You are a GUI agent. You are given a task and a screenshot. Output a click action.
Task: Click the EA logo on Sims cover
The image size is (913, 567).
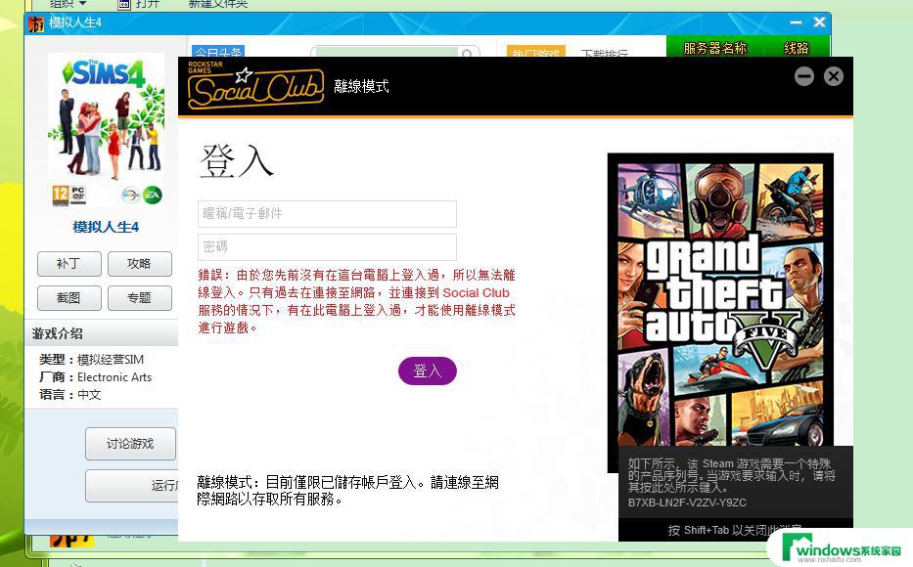pos(153,195)
